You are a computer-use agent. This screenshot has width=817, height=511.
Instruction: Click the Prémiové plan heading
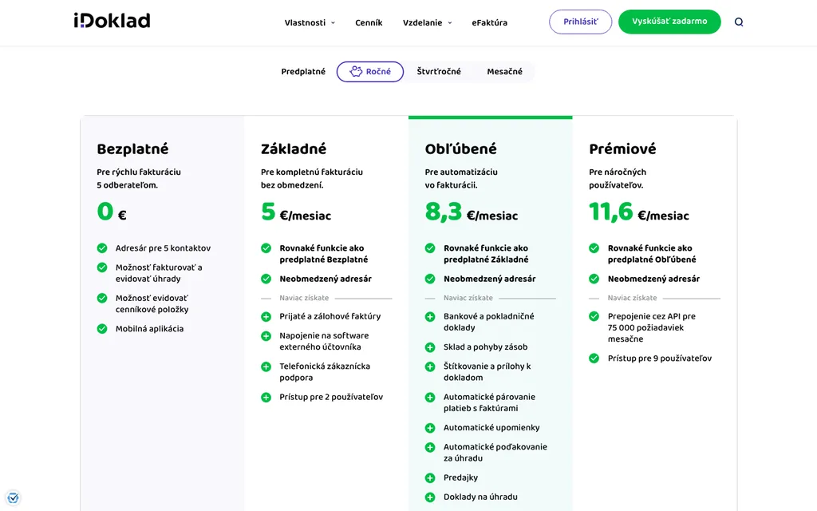pyautogui.click(x=622, y=149)
